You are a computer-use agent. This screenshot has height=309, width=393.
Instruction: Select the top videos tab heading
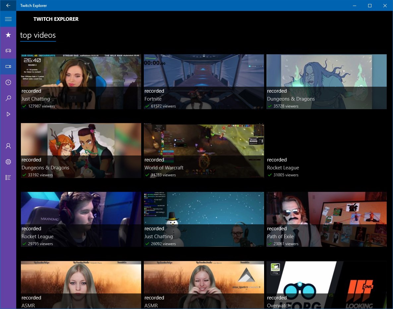38,35
